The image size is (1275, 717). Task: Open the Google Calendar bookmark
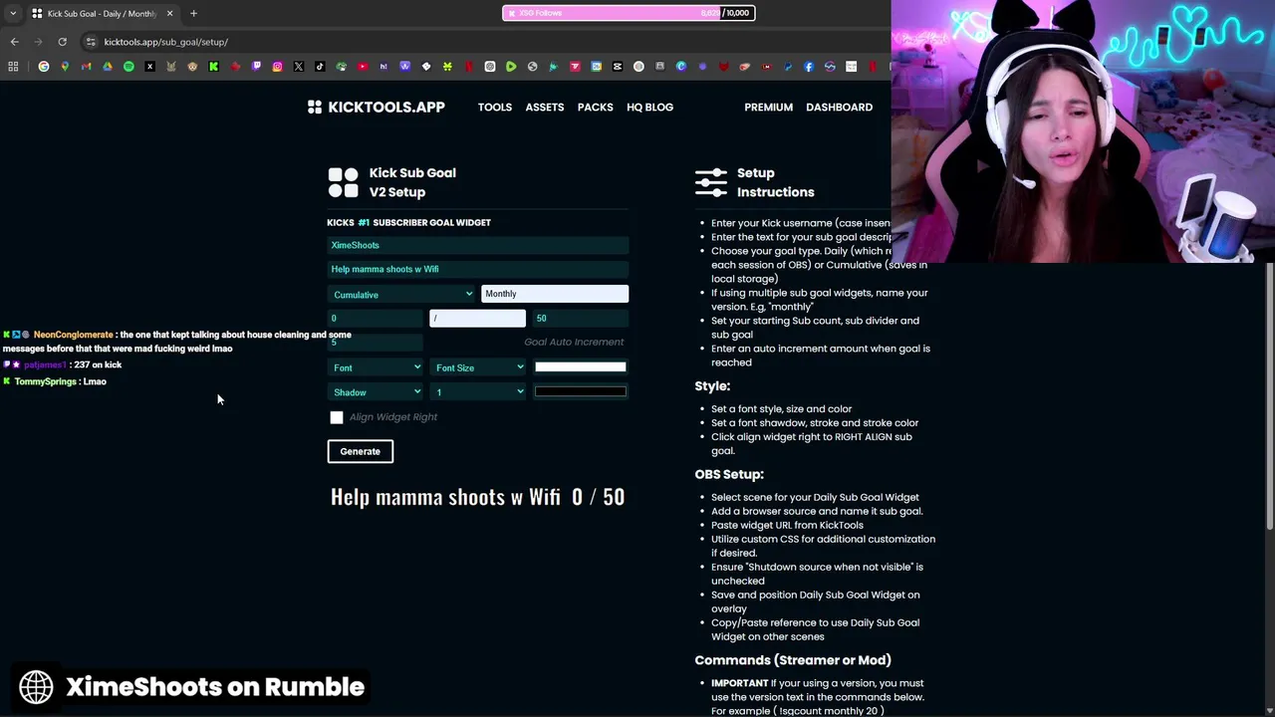[x=596, y=67]
